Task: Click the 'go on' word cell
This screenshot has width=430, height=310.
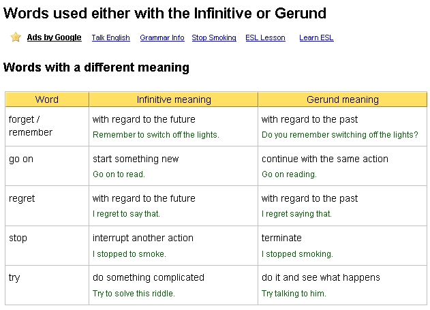Action: [47, 166]
